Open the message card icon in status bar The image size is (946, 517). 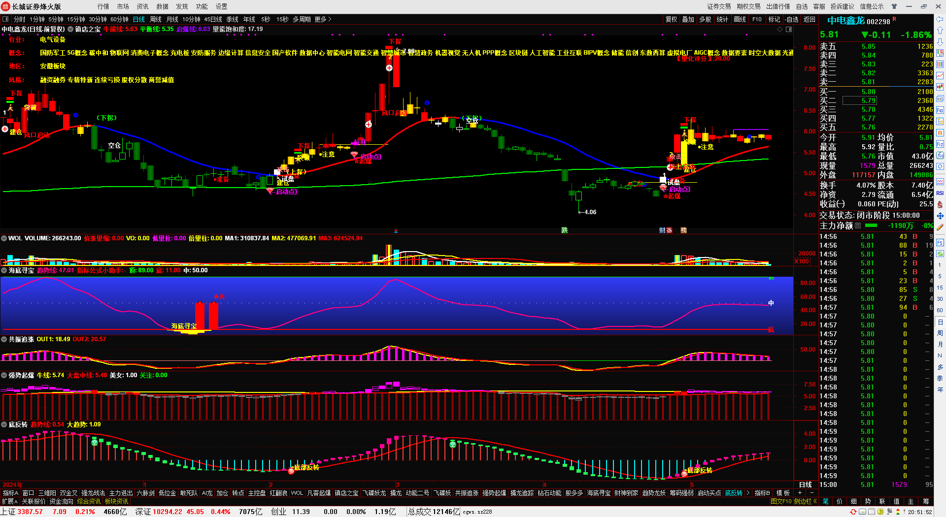click(863, 512)
